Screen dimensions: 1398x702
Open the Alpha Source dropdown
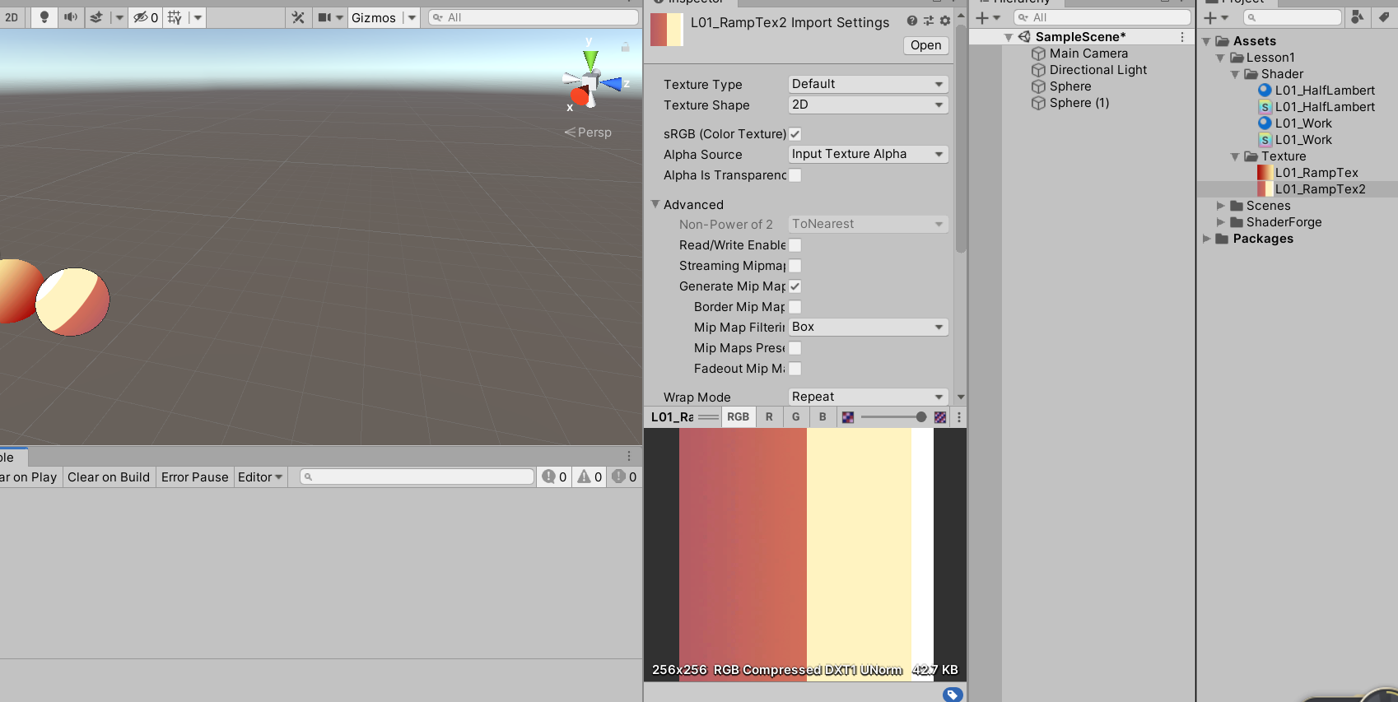point(868,154)
